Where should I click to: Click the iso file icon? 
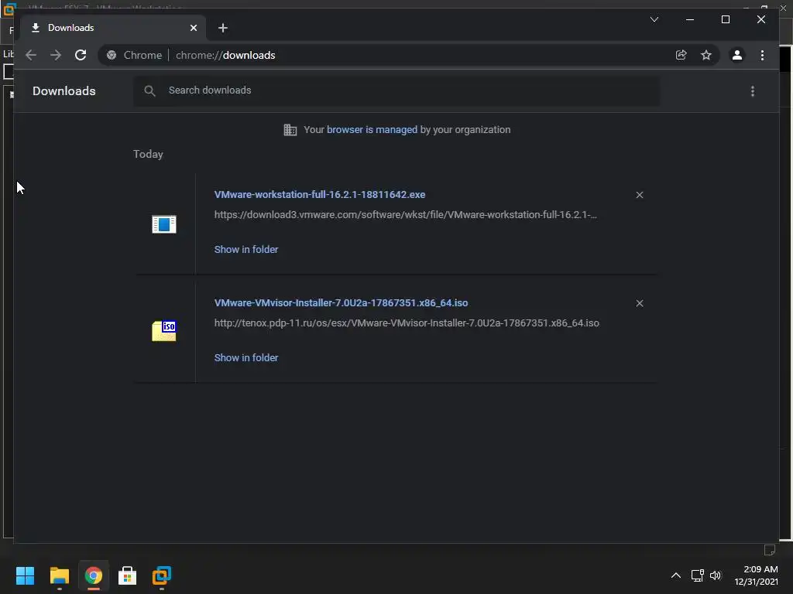pos(164,331)
